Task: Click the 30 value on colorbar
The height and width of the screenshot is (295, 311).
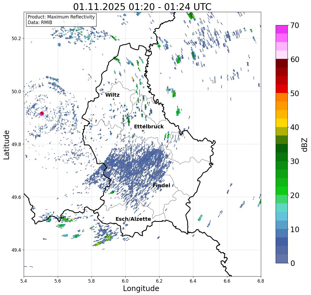Action: [x=295, y=161]
